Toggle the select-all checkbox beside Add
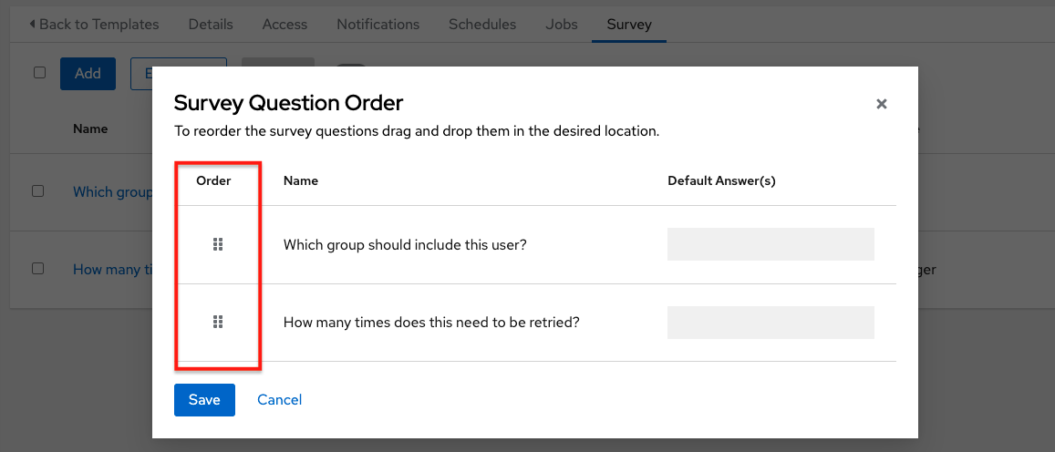Image resolution: width=1055 pixels, height=452 pixels. [39, 73]
